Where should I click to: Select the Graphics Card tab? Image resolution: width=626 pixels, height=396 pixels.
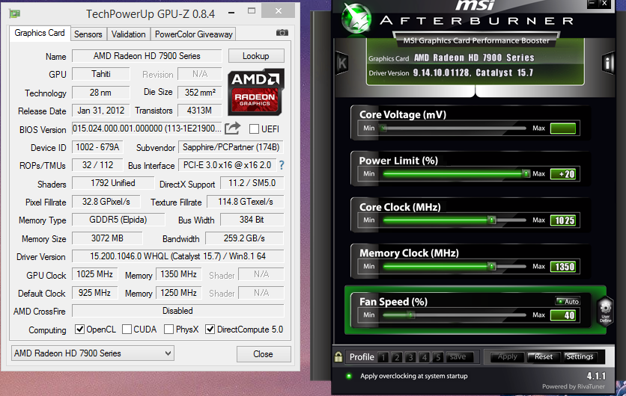pos(40,33)
